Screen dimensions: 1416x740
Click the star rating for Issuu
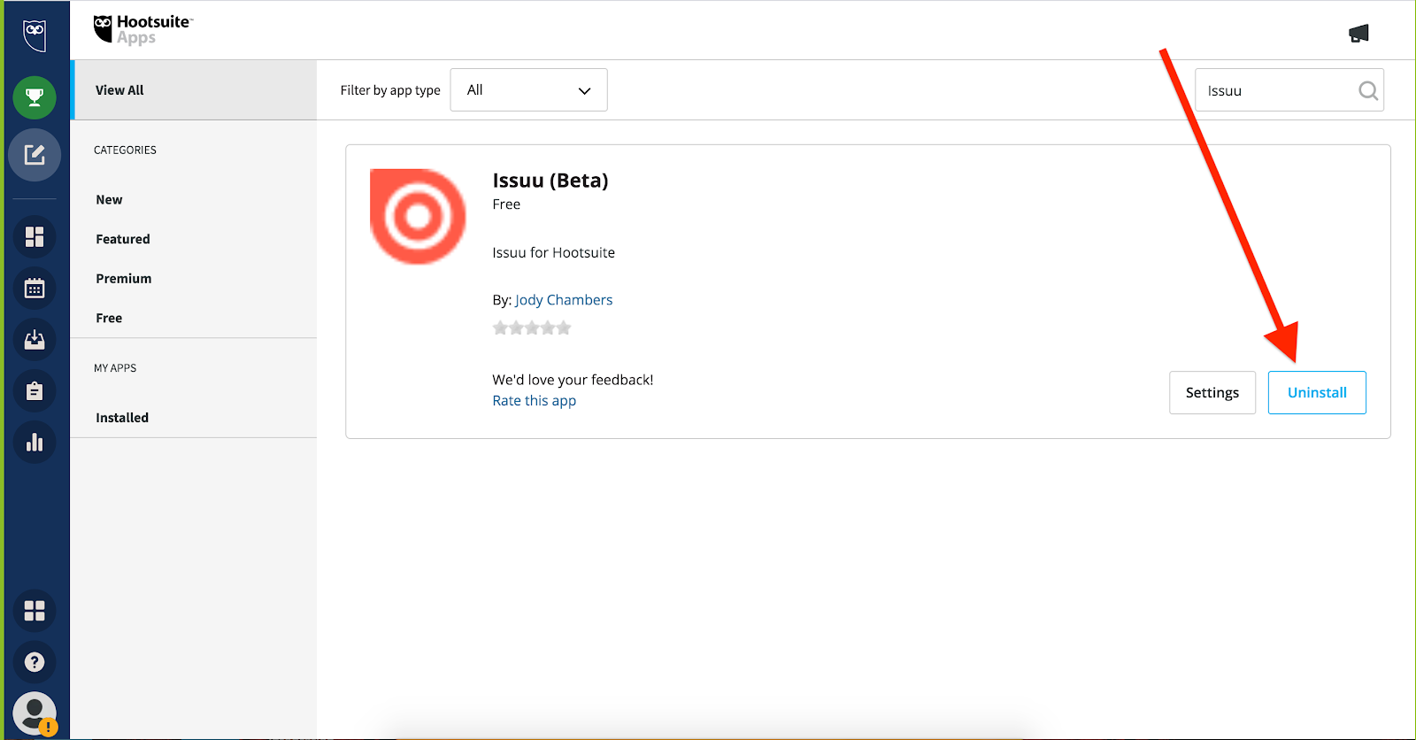point(532,328)
